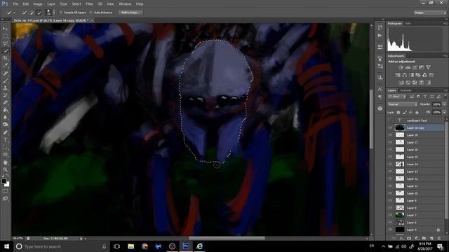This screenshot has width=449, height=252.
Task: Click Create new layer icon
Action: tap(431, 238)
